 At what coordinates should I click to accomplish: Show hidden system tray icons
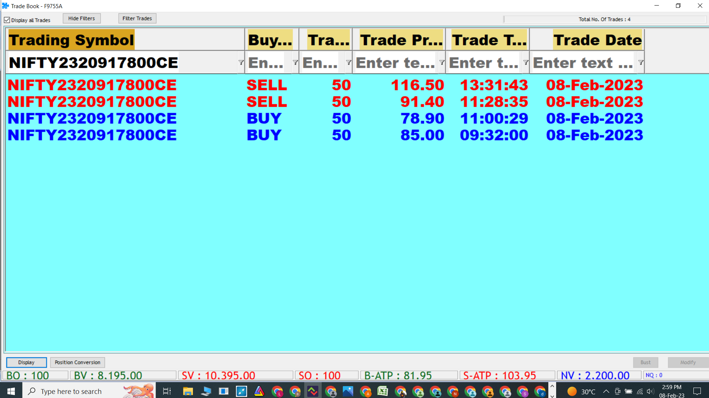pos(606,391)
